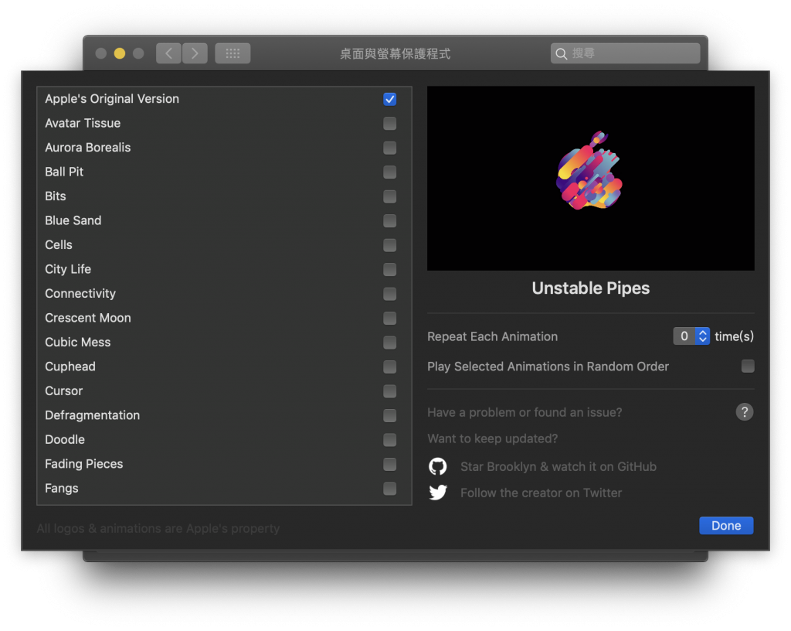The width and height of the screenshot is (791, 631).
Task: Click in the 搜尋 search field
Action: pos(625,53)
